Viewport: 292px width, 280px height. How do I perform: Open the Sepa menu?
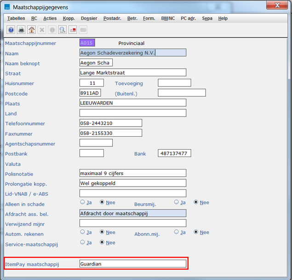pyautogui.click(x=207, y=18)
